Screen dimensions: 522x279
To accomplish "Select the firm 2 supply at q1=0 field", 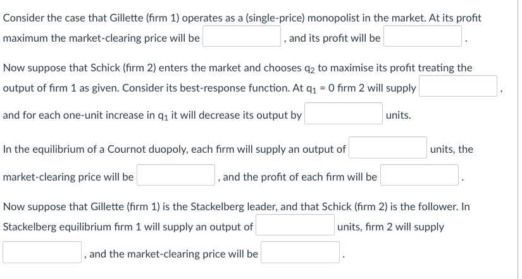I will [458, 86].
